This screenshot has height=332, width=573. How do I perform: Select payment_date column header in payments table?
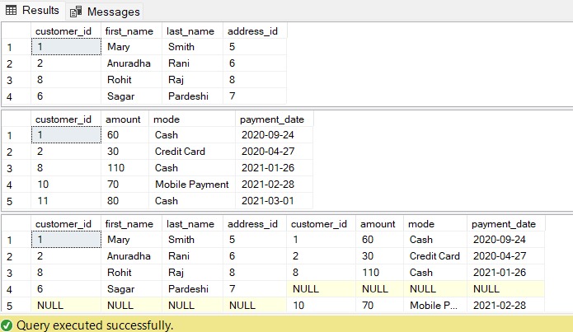(x=275, y=119)
